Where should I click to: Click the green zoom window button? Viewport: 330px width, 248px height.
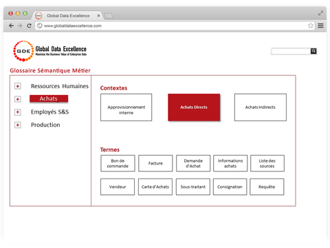(x=25, y=13)
